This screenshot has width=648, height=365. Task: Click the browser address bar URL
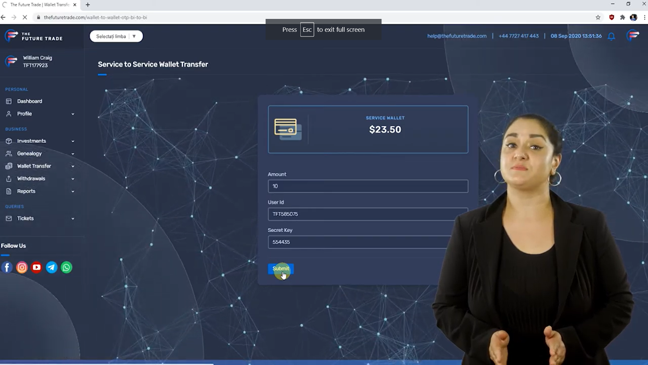tap(96, 17)
